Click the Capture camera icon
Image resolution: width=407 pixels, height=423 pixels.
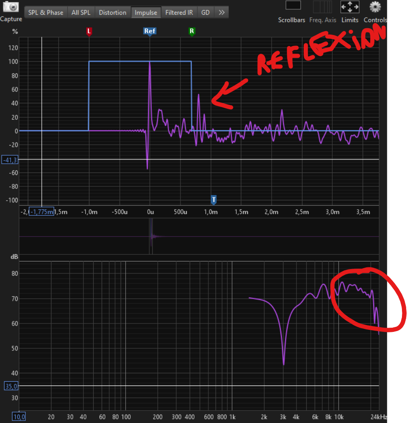point(11,6)
